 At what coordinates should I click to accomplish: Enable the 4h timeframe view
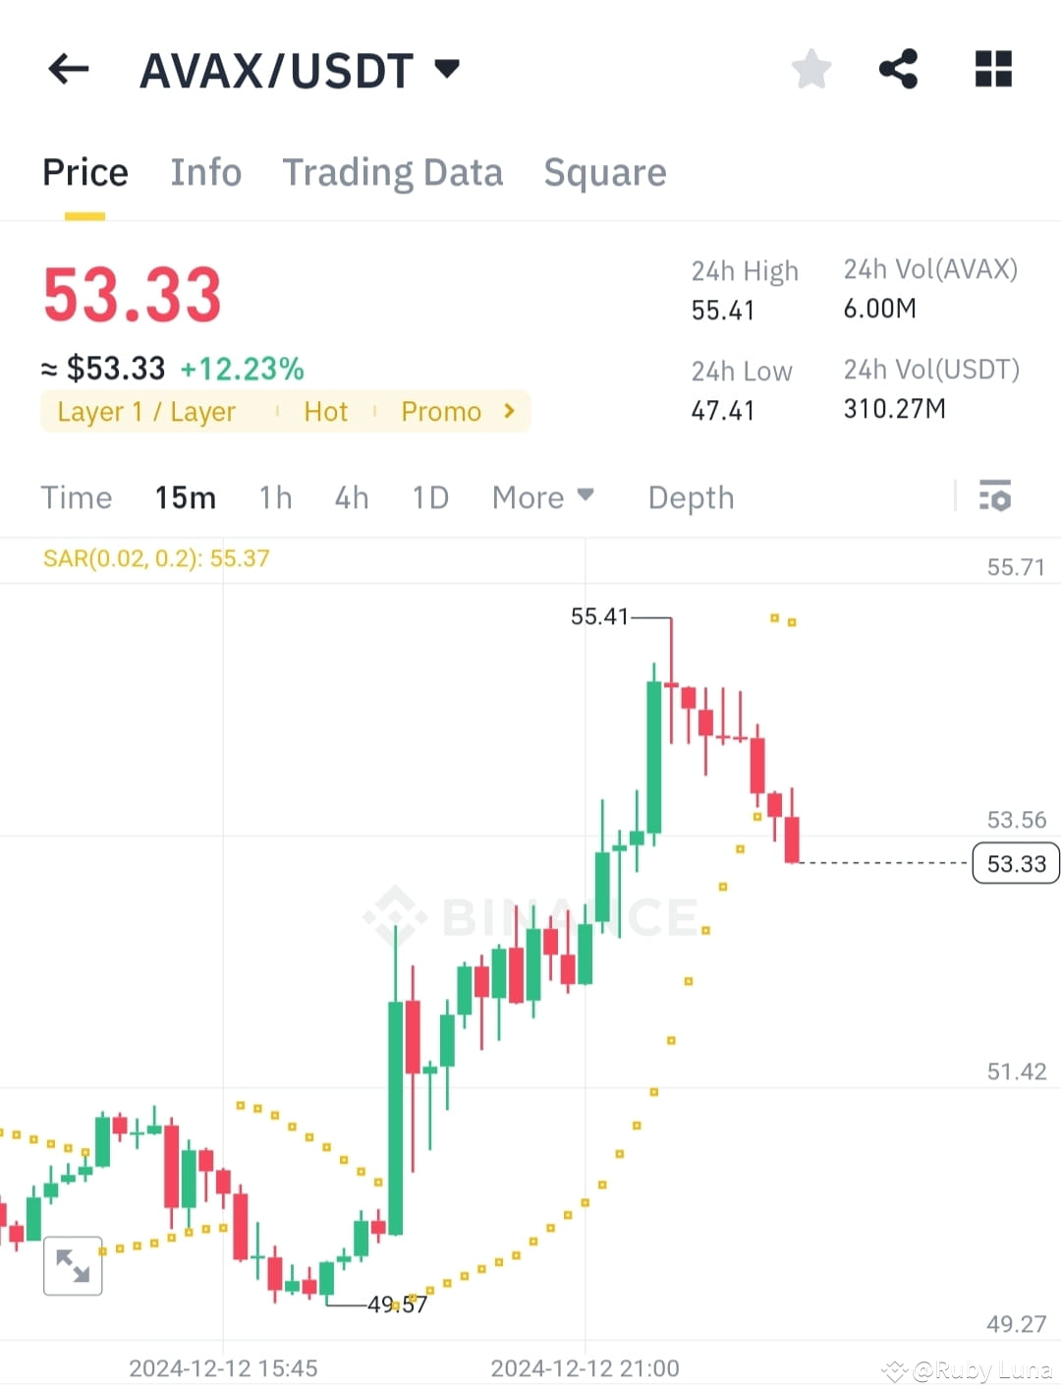pyautogui.click(x=351, y=497)
